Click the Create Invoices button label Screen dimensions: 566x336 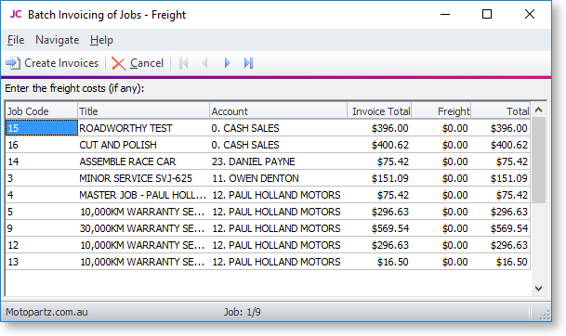(61, 63)
